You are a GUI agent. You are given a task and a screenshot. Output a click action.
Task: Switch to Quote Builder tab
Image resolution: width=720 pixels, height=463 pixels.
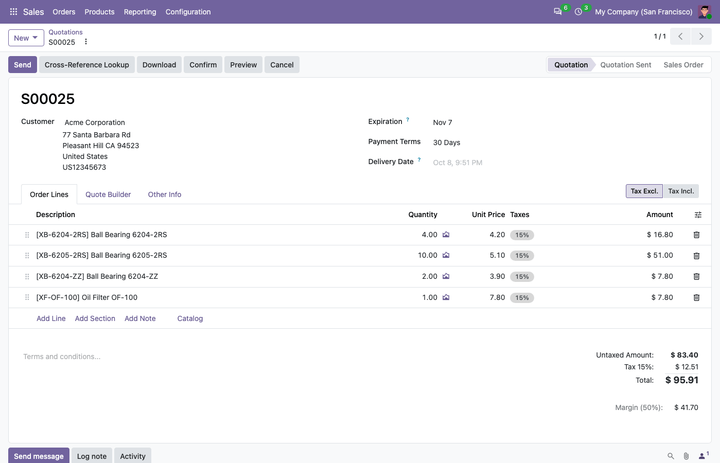pyautogui.click(x=108, y=194)
